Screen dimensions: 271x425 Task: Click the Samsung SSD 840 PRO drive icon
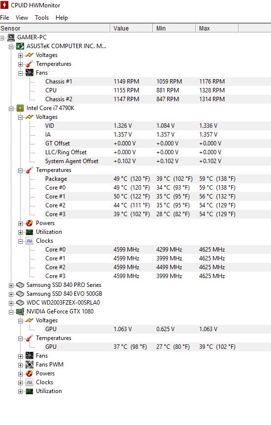(20, 285)
